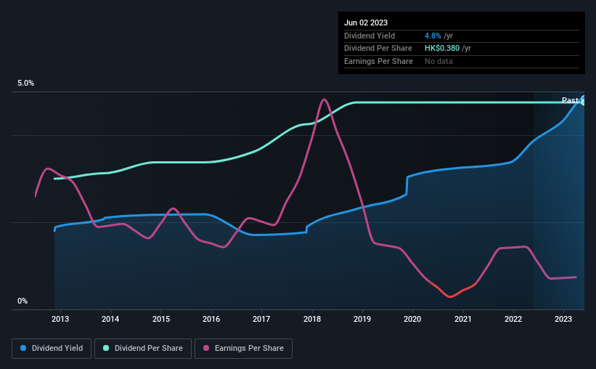Click the 4.8% dividend yield value

coord(433,36)
